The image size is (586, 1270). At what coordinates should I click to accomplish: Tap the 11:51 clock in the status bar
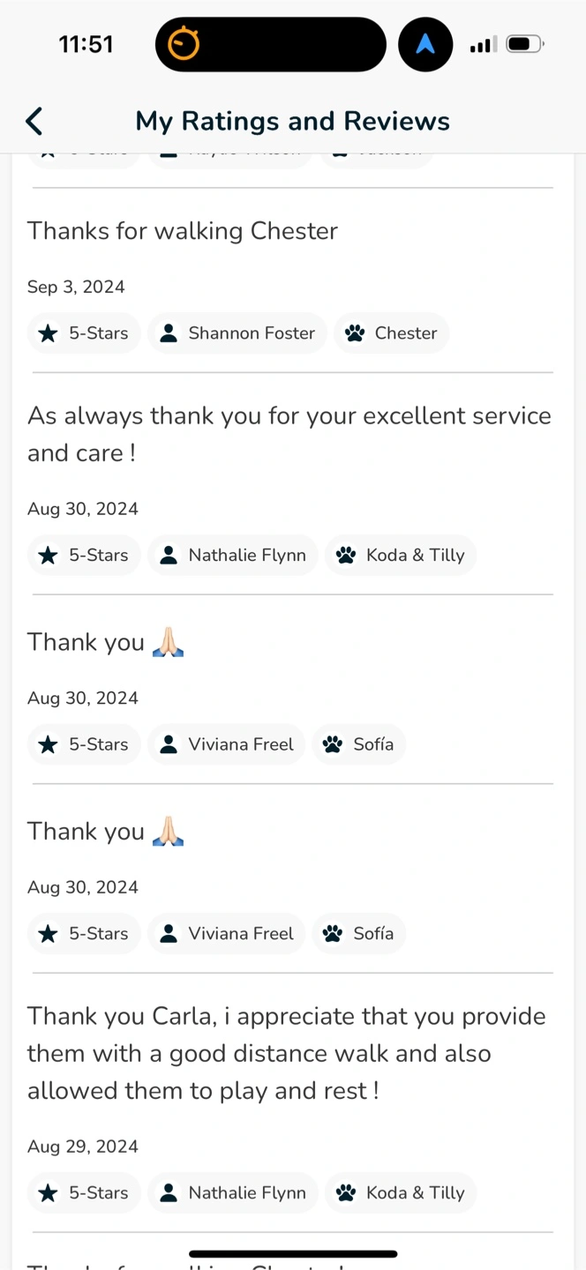click(86, 44)
